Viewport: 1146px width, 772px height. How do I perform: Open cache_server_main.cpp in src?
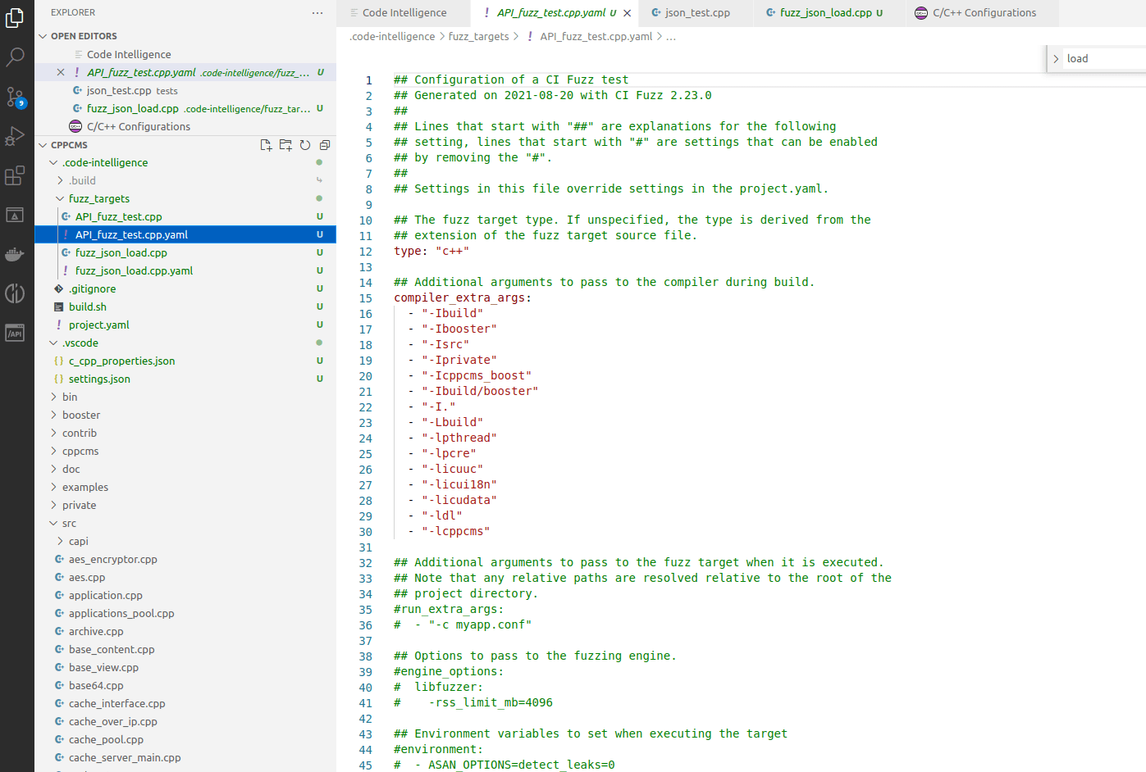click(x=185, y=758)
